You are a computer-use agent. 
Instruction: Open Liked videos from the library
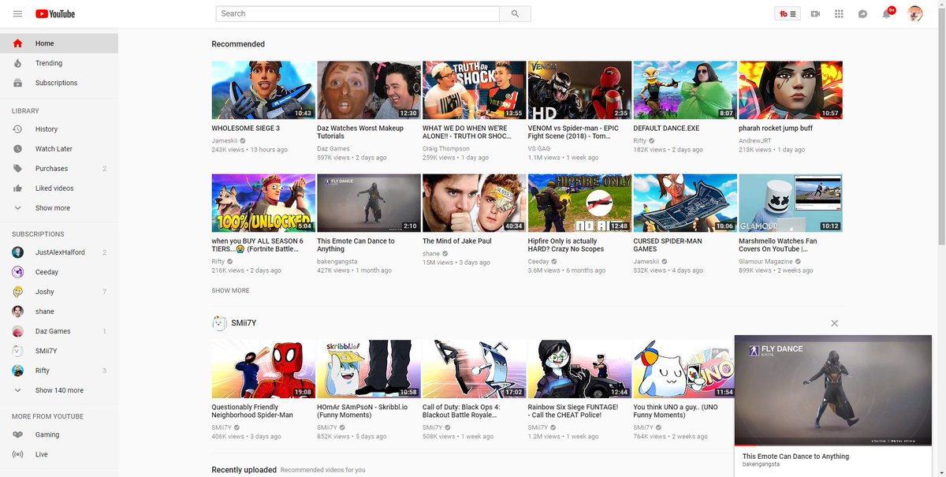pyautogui.click(x=59, y=188)
